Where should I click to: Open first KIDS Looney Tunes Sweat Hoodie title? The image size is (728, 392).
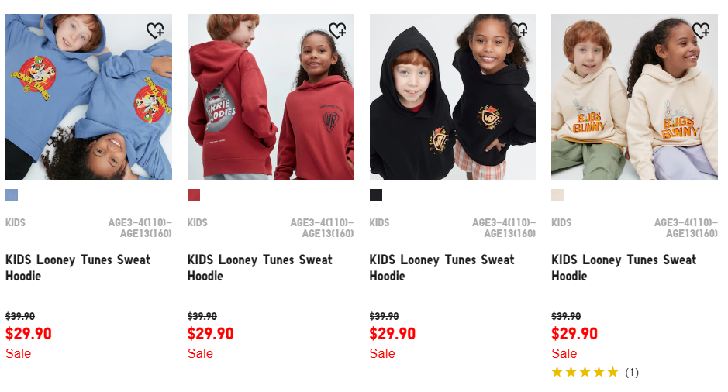[x=78, y=268]
